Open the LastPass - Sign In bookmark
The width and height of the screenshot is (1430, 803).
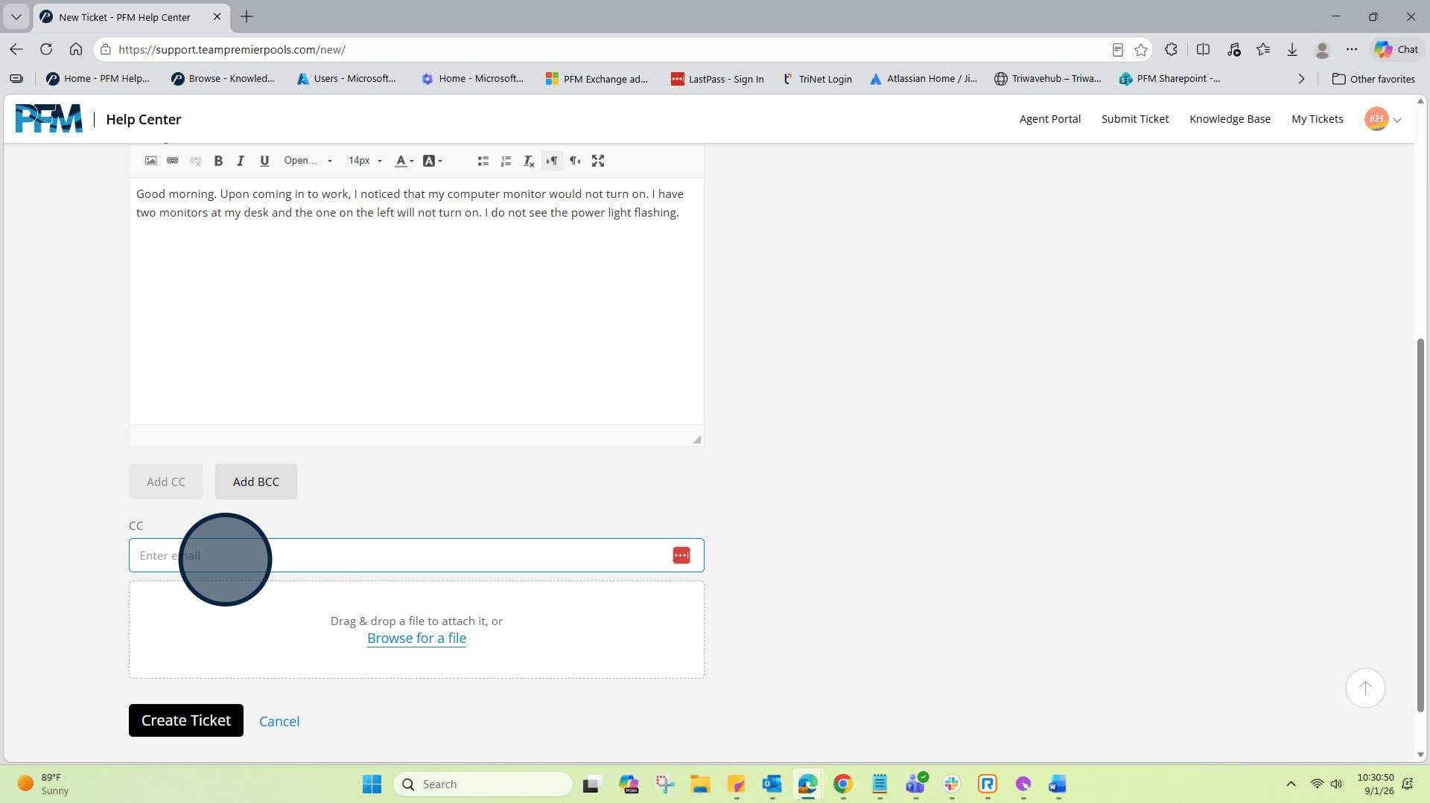pyautogui.click(x=717, y=79)
